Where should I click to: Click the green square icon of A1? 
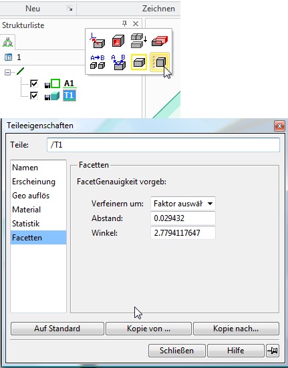(x=55, y=83)
